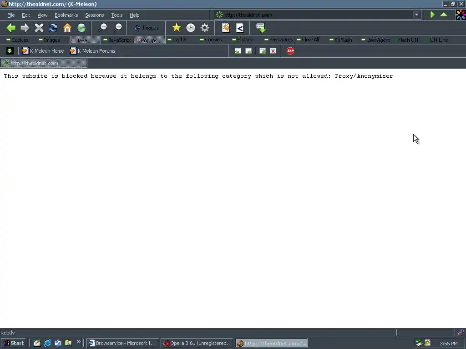
Task: Toggle JavaScript in the privacy bar
Action: click(x=117, y=40)
